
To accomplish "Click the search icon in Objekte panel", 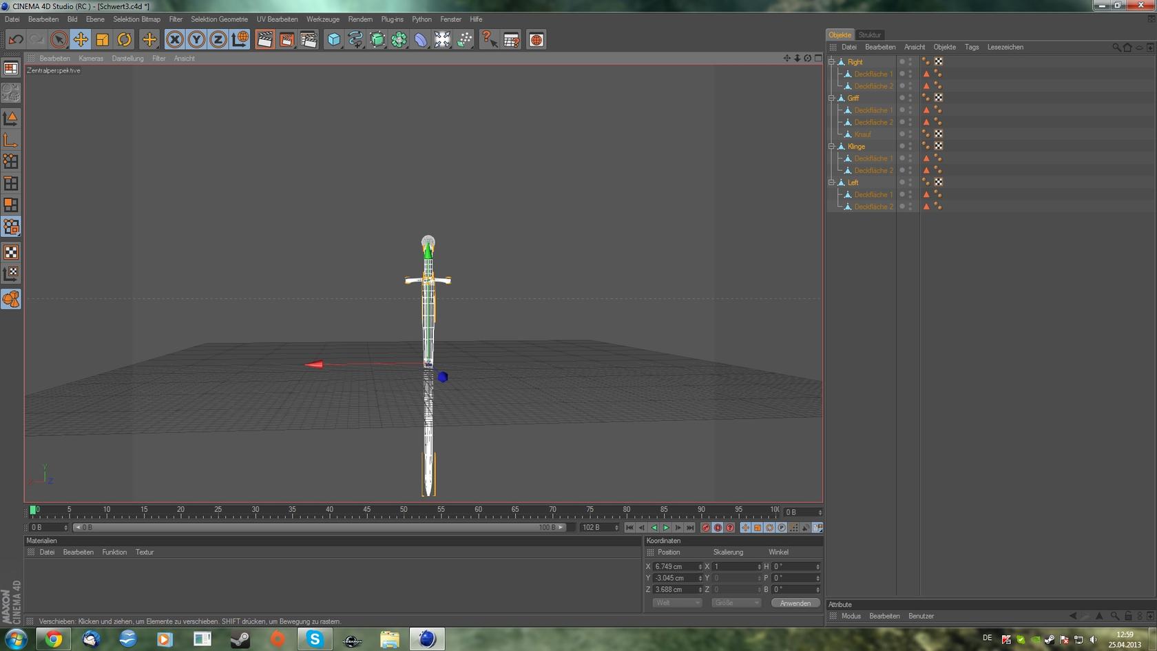I will point(1116,48).
